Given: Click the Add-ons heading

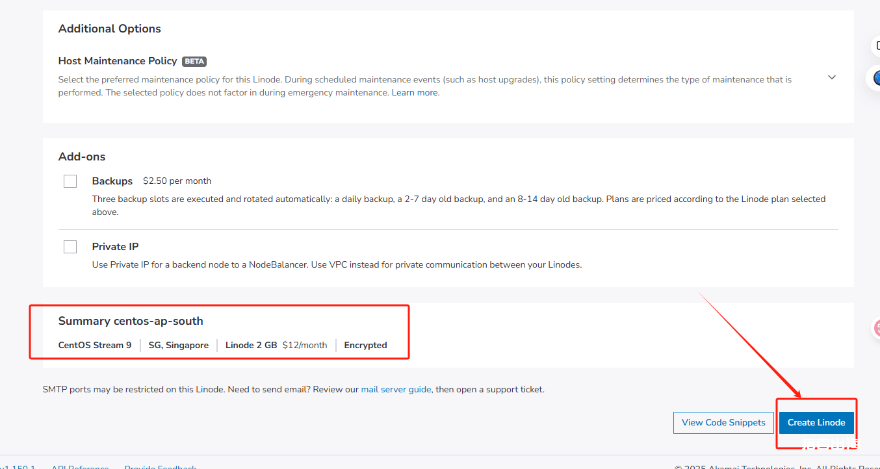Looking at the screenshot, I should (x=82, y=157).
